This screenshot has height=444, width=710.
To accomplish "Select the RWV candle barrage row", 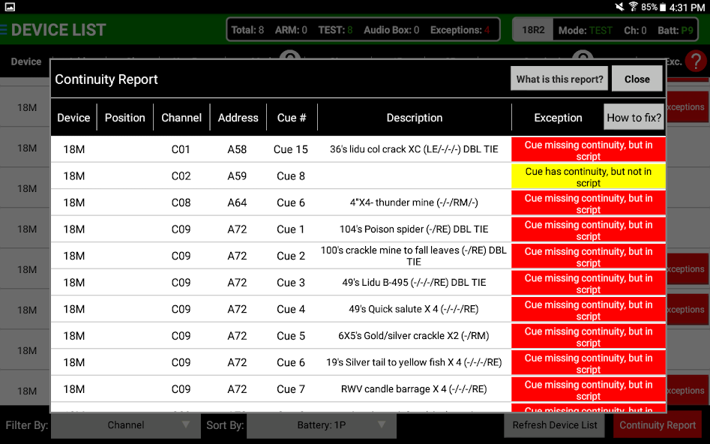I will (x=413, y=389).
